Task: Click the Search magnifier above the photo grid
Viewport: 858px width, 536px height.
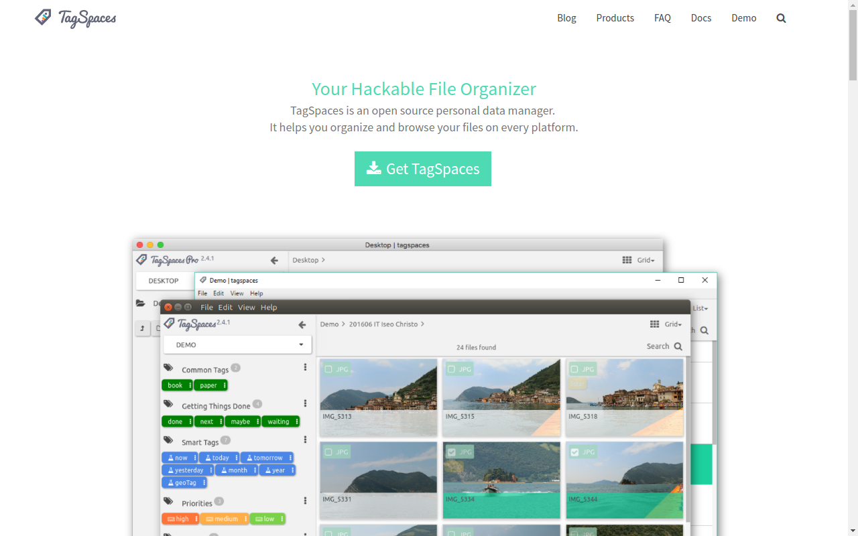Action: tap(678, 346)
